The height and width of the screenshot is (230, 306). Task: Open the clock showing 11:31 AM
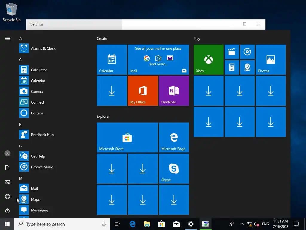click(280, 224)
